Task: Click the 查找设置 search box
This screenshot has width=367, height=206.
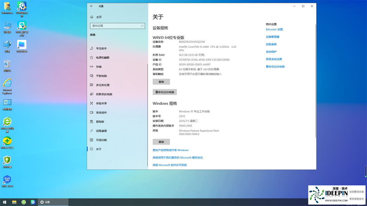Action: [117, 26]
